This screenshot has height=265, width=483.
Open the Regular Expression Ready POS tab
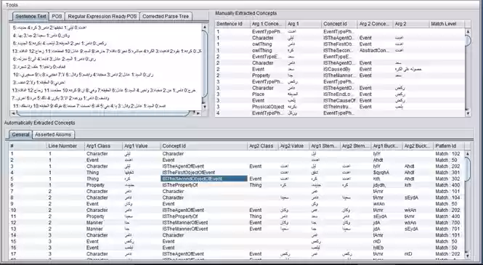coord(102,16)
